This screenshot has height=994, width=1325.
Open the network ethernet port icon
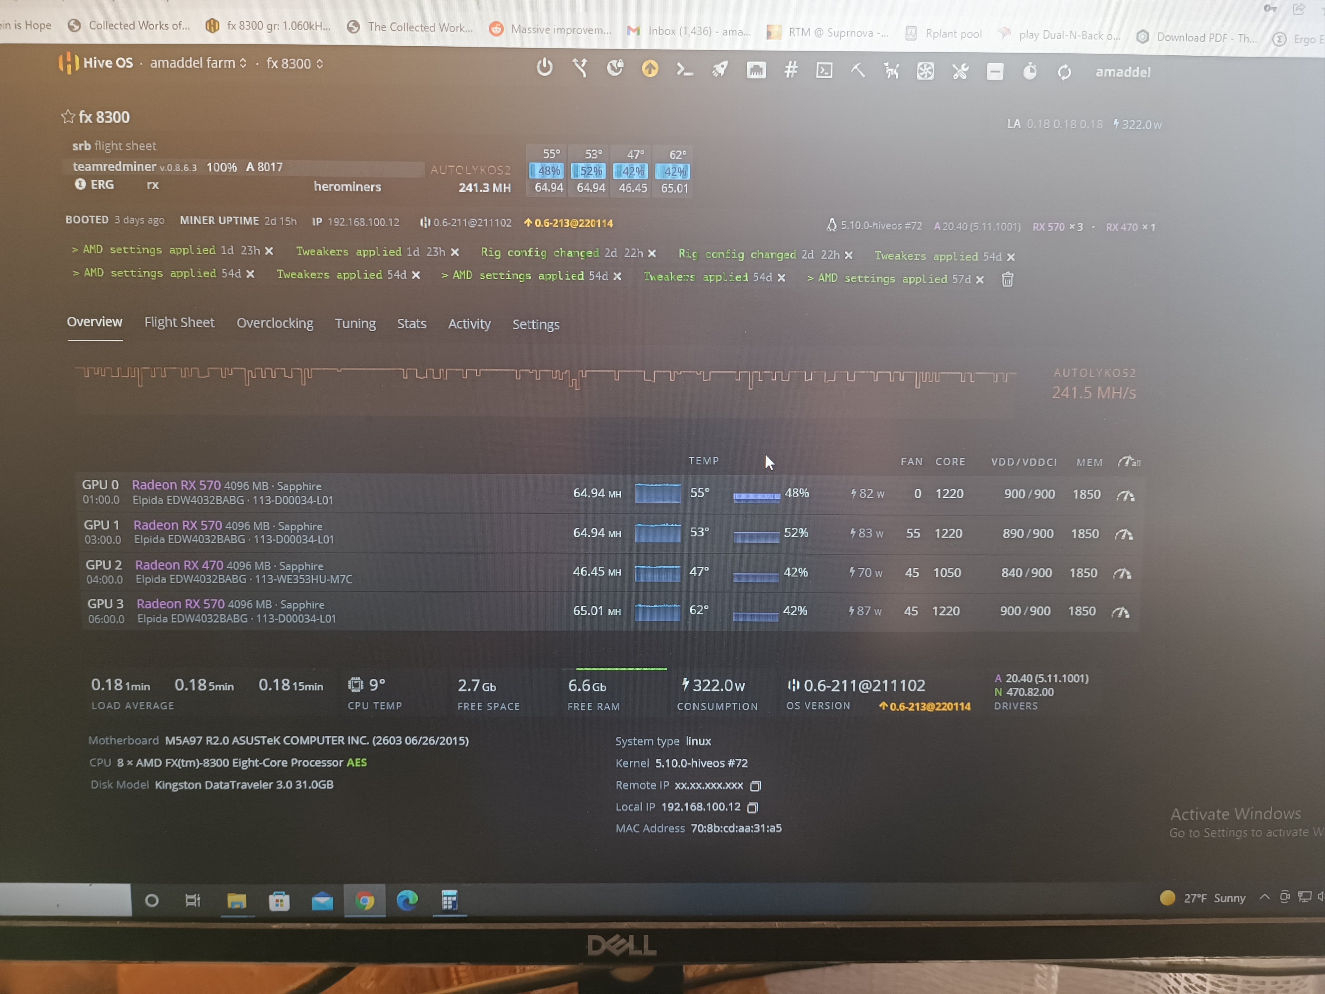(756, 70)
